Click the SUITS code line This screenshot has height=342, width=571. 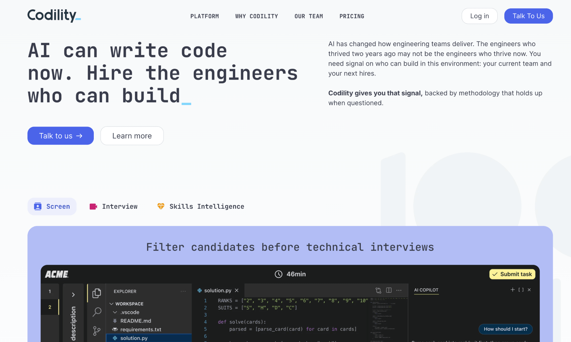(x=257, y=308)
